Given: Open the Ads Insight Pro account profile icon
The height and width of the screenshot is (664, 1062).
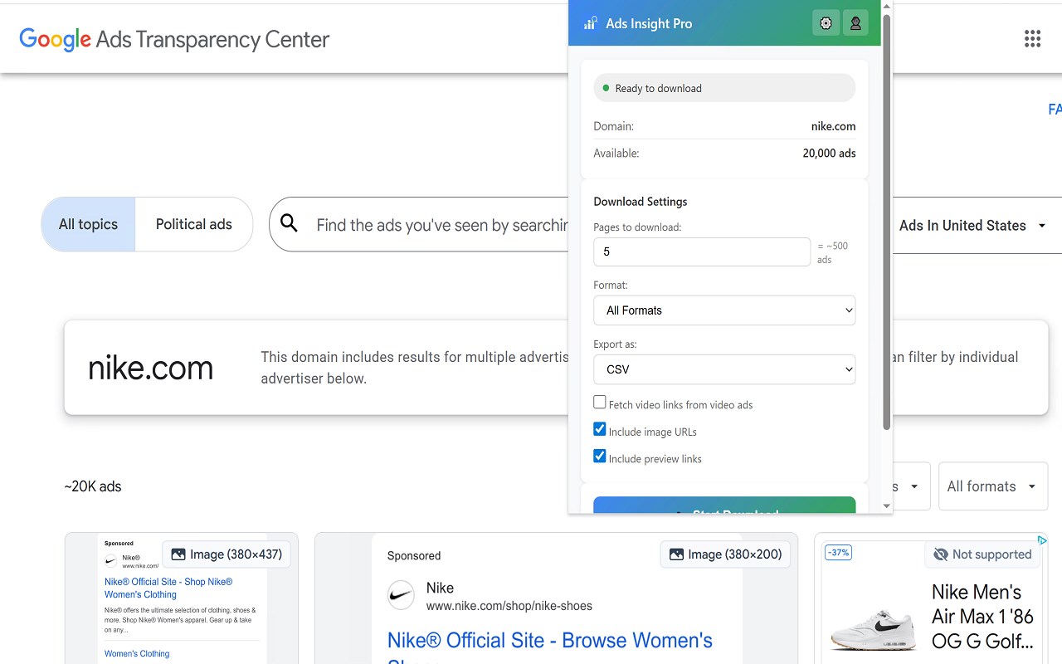Looking at the screenshot, I should coord(855,23).
